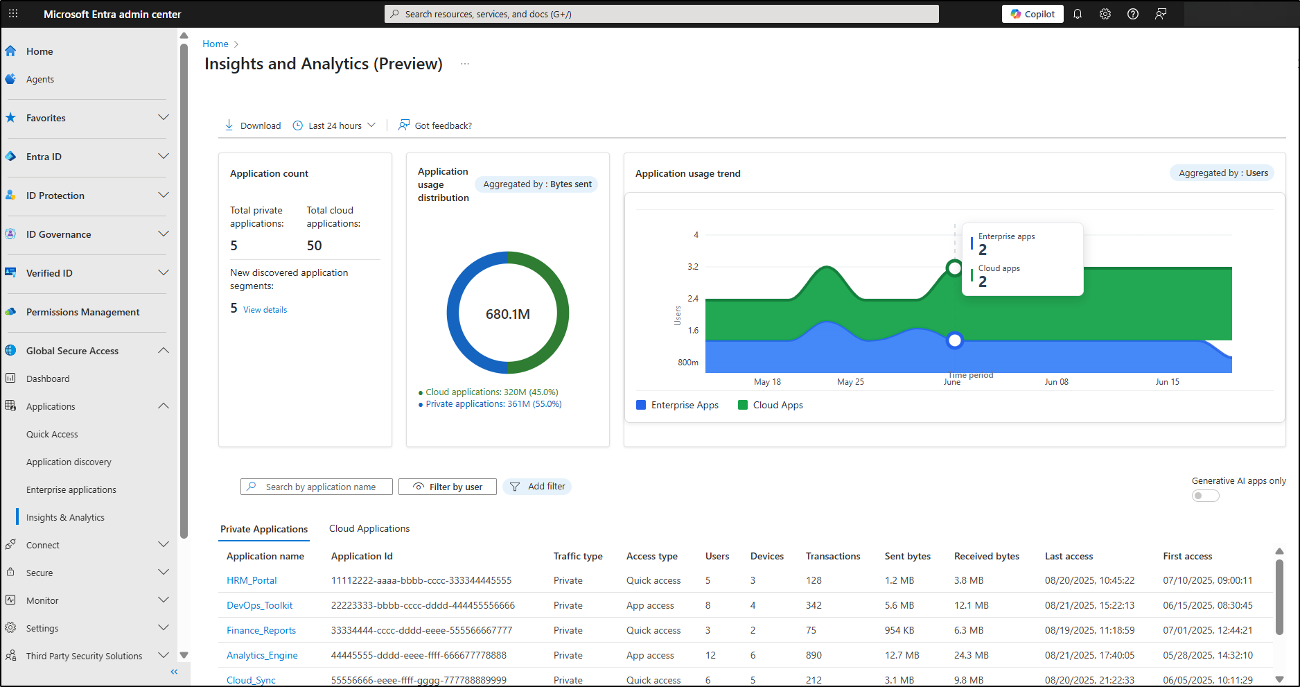Image resolution: width=1300 pixels, height=687 pixels.
Task: Click the Favorites star icon
Action: 10,118
